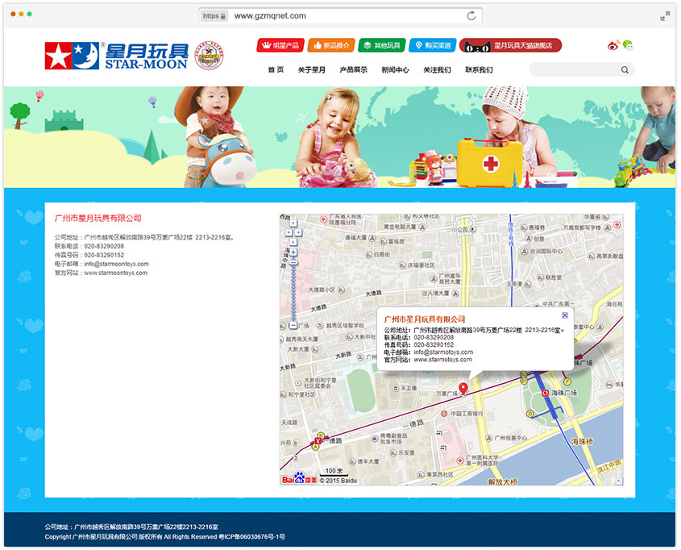Open the WeChat social icon

628,45
